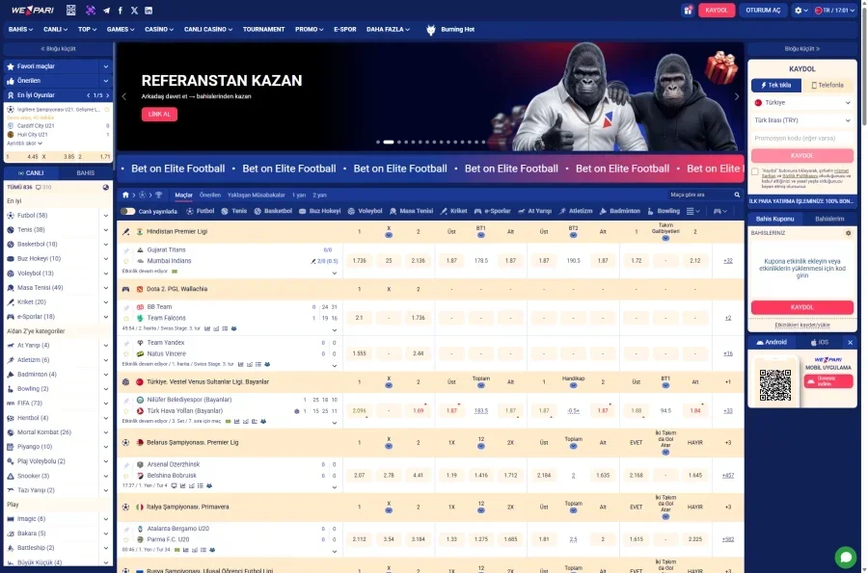The height and width of the screenshot is (573, 868).
Task: Open the live chat bubble
Action: [x=845, y=557]
